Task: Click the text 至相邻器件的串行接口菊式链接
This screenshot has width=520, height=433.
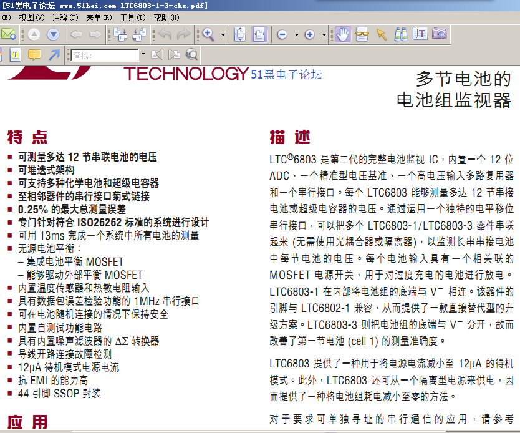Action: tap(84, 196)
